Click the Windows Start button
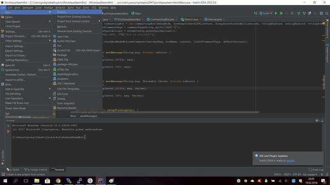This screenshot has width=330, height=185. [5, 181]
